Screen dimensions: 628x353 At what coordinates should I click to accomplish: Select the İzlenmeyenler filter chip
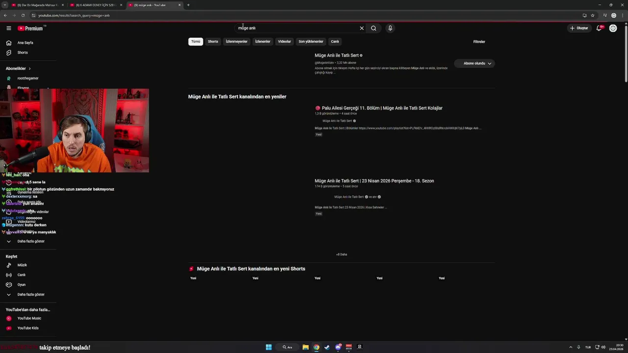[x=236, y=42]
